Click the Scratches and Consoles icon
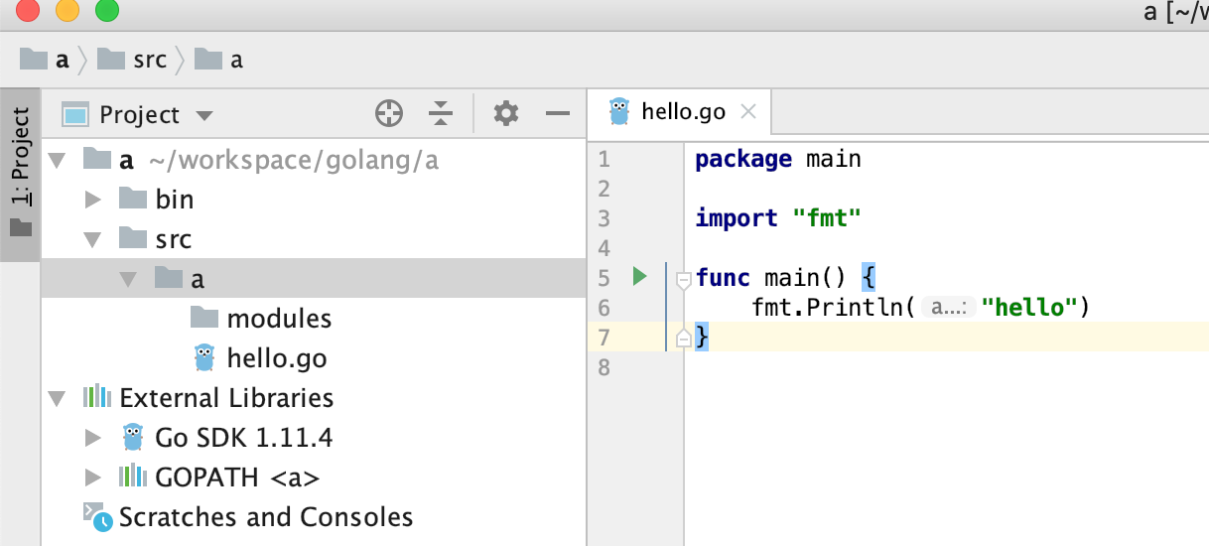The width and height of the screenshot is (1209, 546). click(x=96, y=516)
